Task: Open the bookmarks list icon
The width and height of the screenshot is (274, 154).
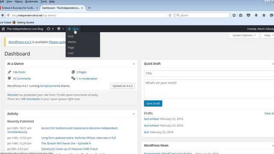Action: click(241, 15)
